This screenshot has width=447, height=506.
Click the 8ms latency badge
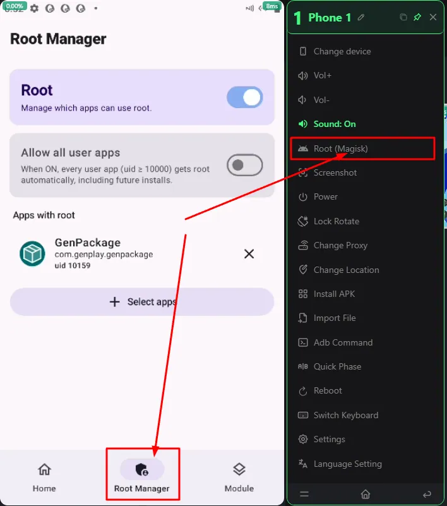(272, 6)
